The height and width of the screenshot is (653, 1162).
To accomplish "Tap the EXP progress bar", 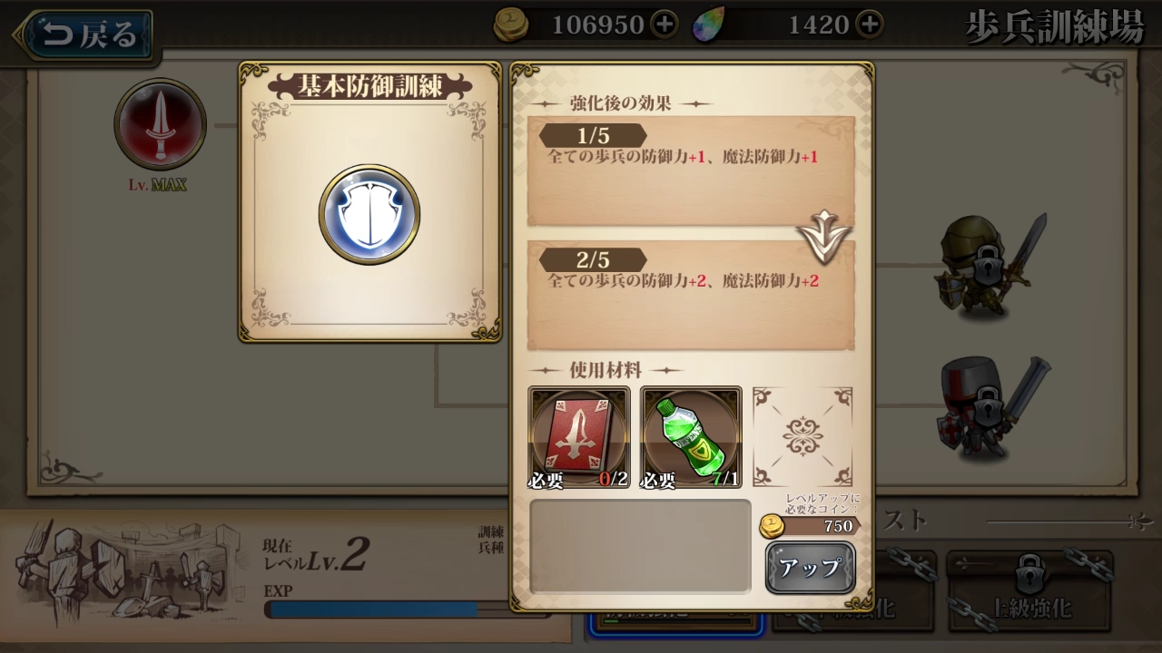I will [x=386, y=609].
